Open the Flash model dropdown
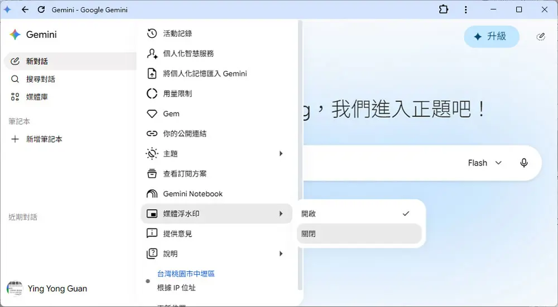The height and width of the screenshot is (307, 558). tap(485, 163)
